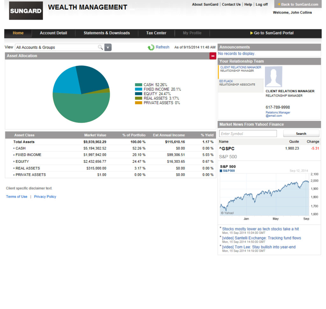326x309 pixels.
Task: Click the CASH legend color swatch
Action: click(x=138, y=85)
